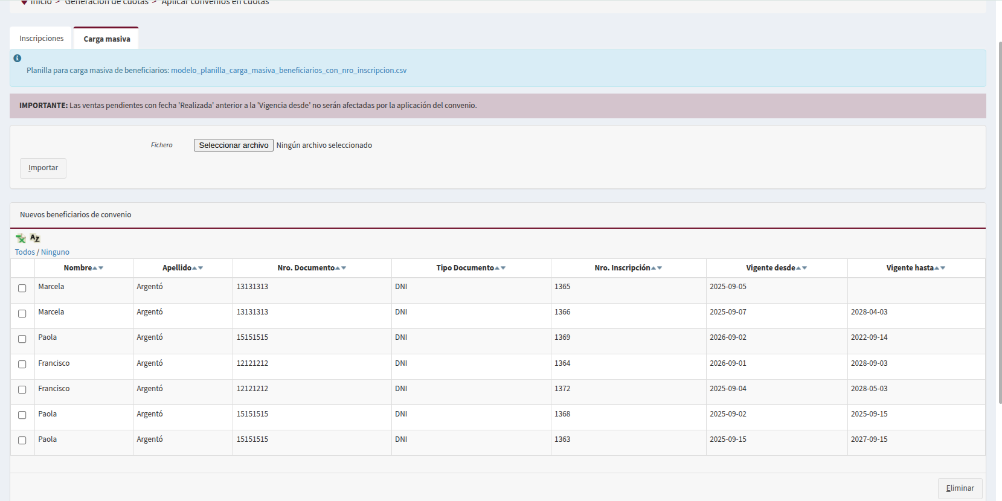Sort Nombre column descending arrow
The height and width of the screenshot is (501, 1002).
click(101, 268)
